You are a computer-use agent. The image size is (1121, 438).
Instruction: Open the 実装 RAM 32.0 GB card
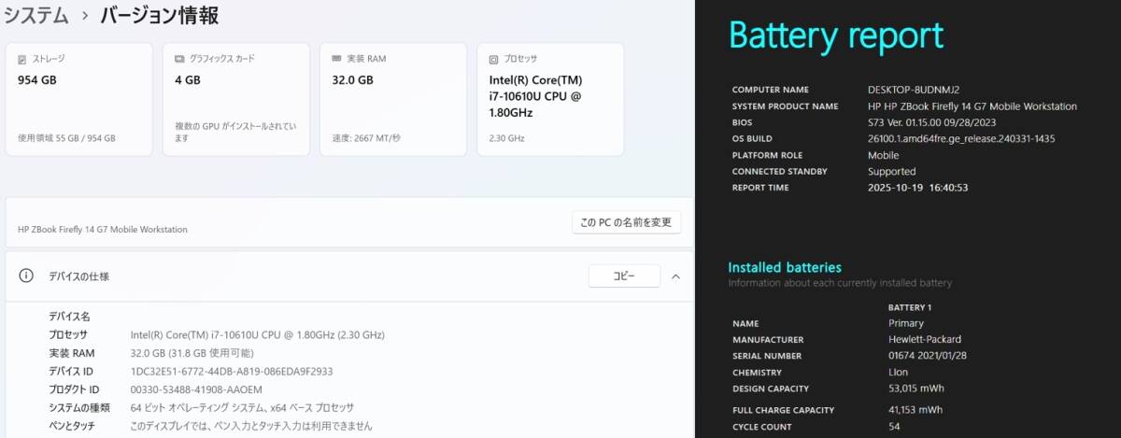393,99
